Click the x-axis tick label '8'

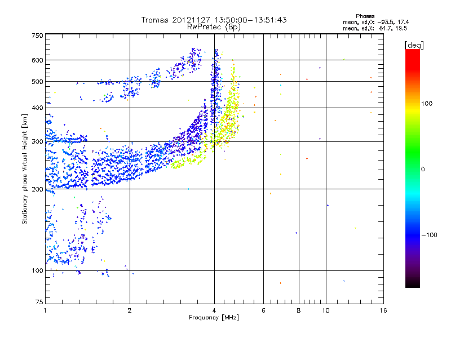pos(299,310)
